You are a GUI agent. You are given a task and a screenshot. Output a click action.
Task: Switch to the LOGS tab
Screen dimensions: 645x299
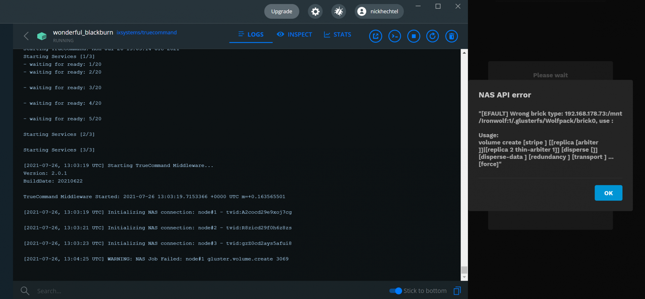[251, 35]
